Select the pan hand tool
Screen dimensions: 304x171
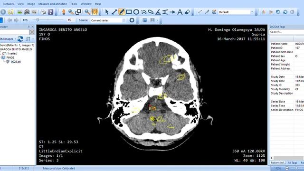63,12
